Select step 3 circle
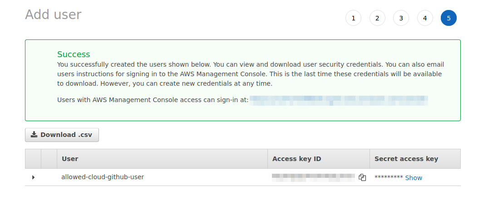488x220 pixels. coord(401,18)
